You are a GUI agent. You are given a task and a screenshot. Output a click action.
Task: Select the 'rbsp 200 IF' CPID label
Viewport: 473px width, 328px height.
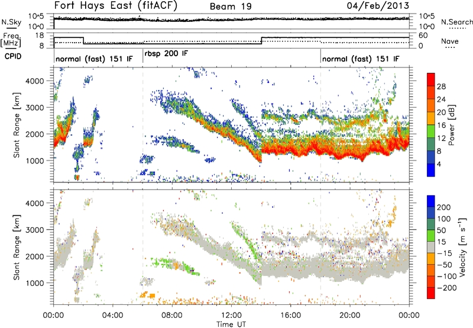pos(166,54)
